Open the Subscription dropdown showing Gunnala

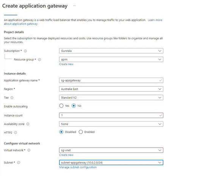(x=111, y=51)
